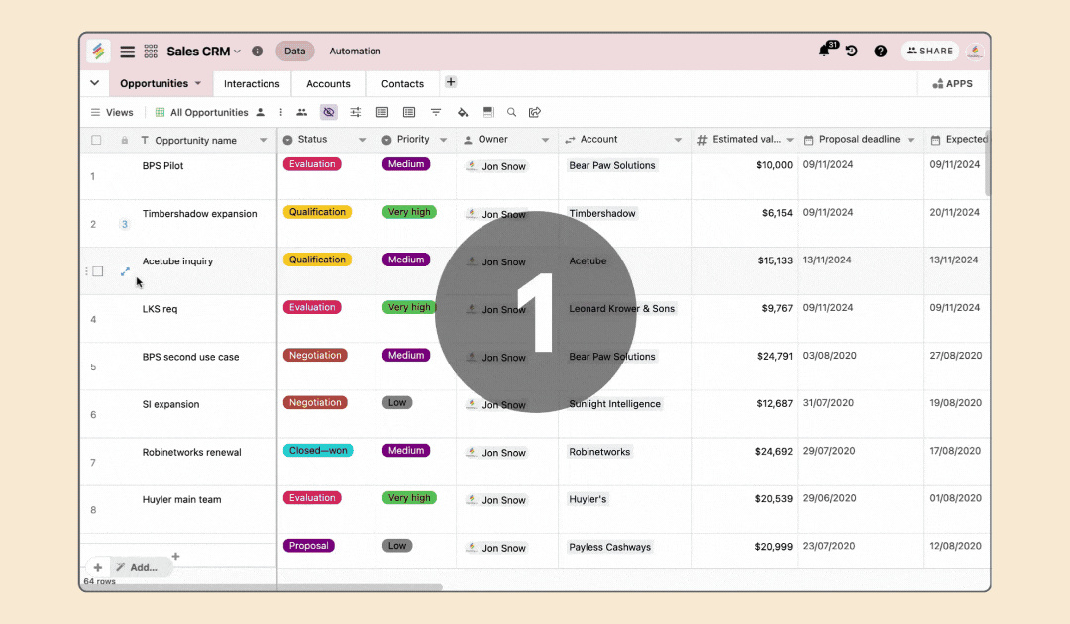This screenshot has height=624, width=1070.
Task: Switch to the Automation tab
Action: (355, 52)
